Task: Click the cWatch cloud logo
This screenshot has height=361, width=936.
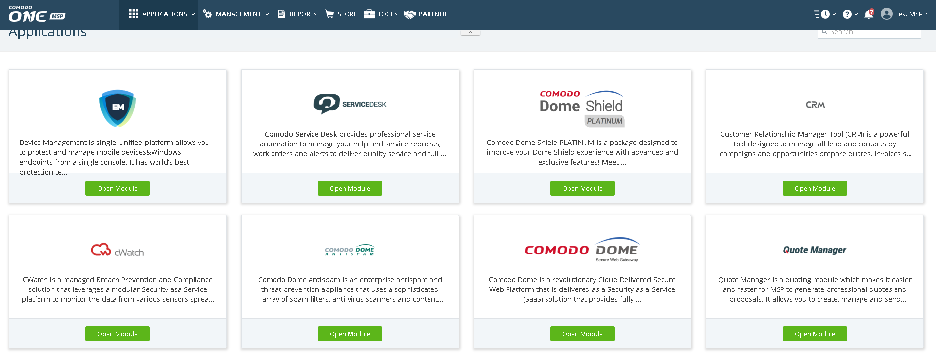Action: (x=117, y=250)
